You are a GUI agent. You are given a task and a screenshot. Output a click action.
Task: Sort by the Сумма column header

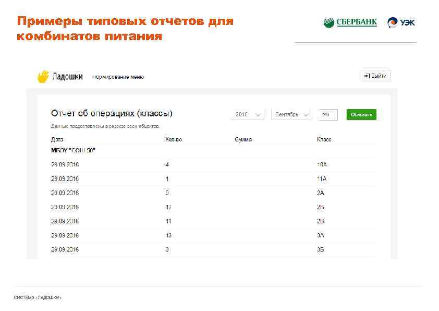[242, 139]
